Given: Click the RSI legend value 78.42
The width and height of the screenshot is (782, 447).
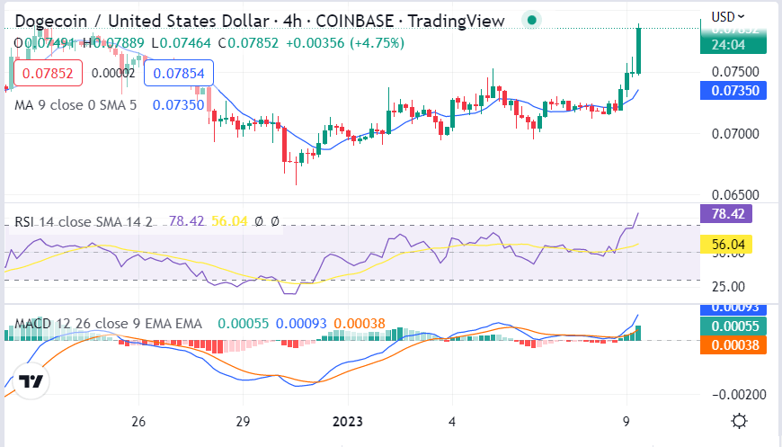Looking at the screenshot, I should 187,221.
